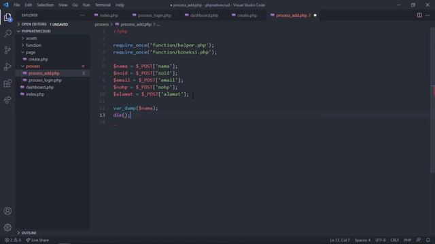Expand the function folder

(x=33, y=45)
